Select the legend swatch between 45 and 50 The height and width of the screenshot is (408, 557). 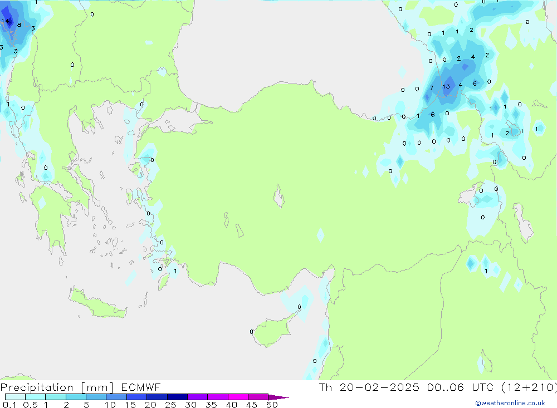[x=258, y=397]
